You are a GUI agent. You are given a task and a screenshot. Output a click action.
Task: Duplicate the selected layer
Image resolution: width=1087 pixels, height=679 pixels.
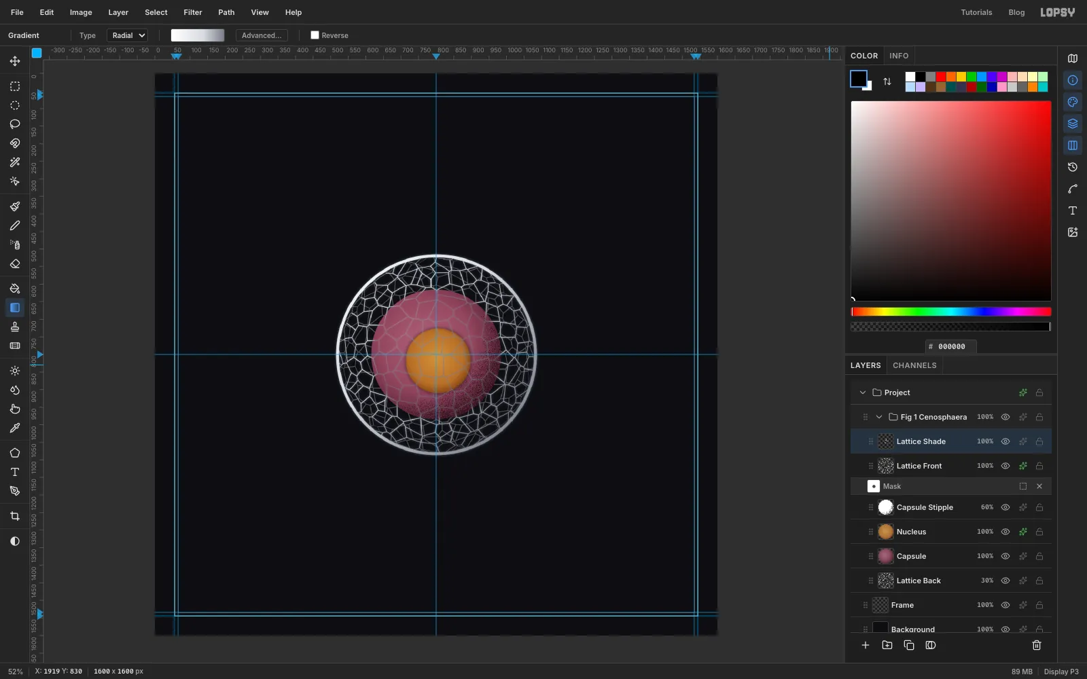[x=909, y=645]
